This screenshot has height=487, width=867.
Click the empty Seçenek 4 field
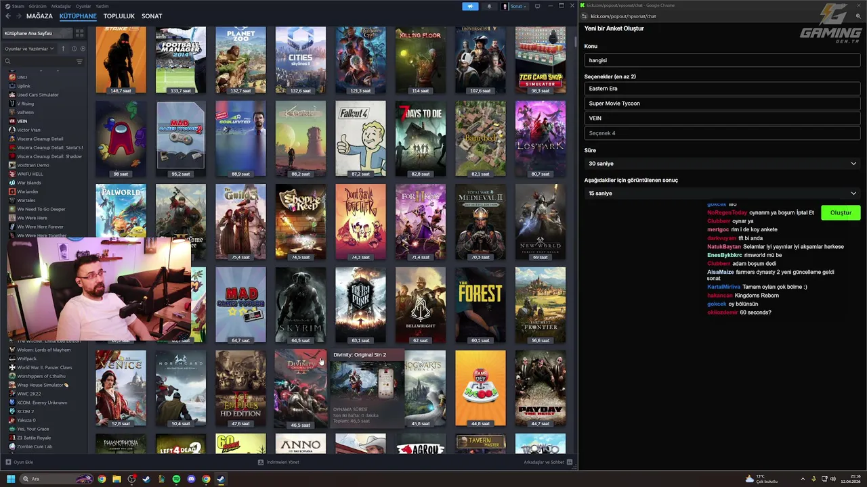click(x=722, y=133)
